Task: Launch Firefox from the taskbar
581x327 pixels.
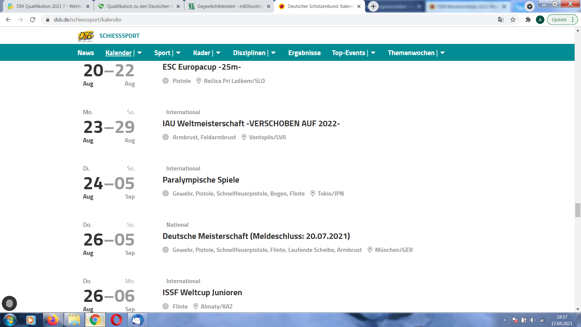Action: point(53,320)
